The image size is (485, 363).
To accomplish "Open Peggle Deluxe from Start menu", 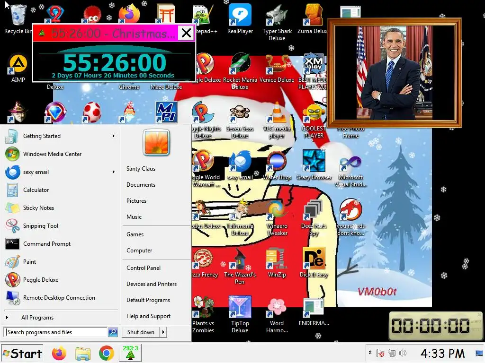I will click(60, 280).
